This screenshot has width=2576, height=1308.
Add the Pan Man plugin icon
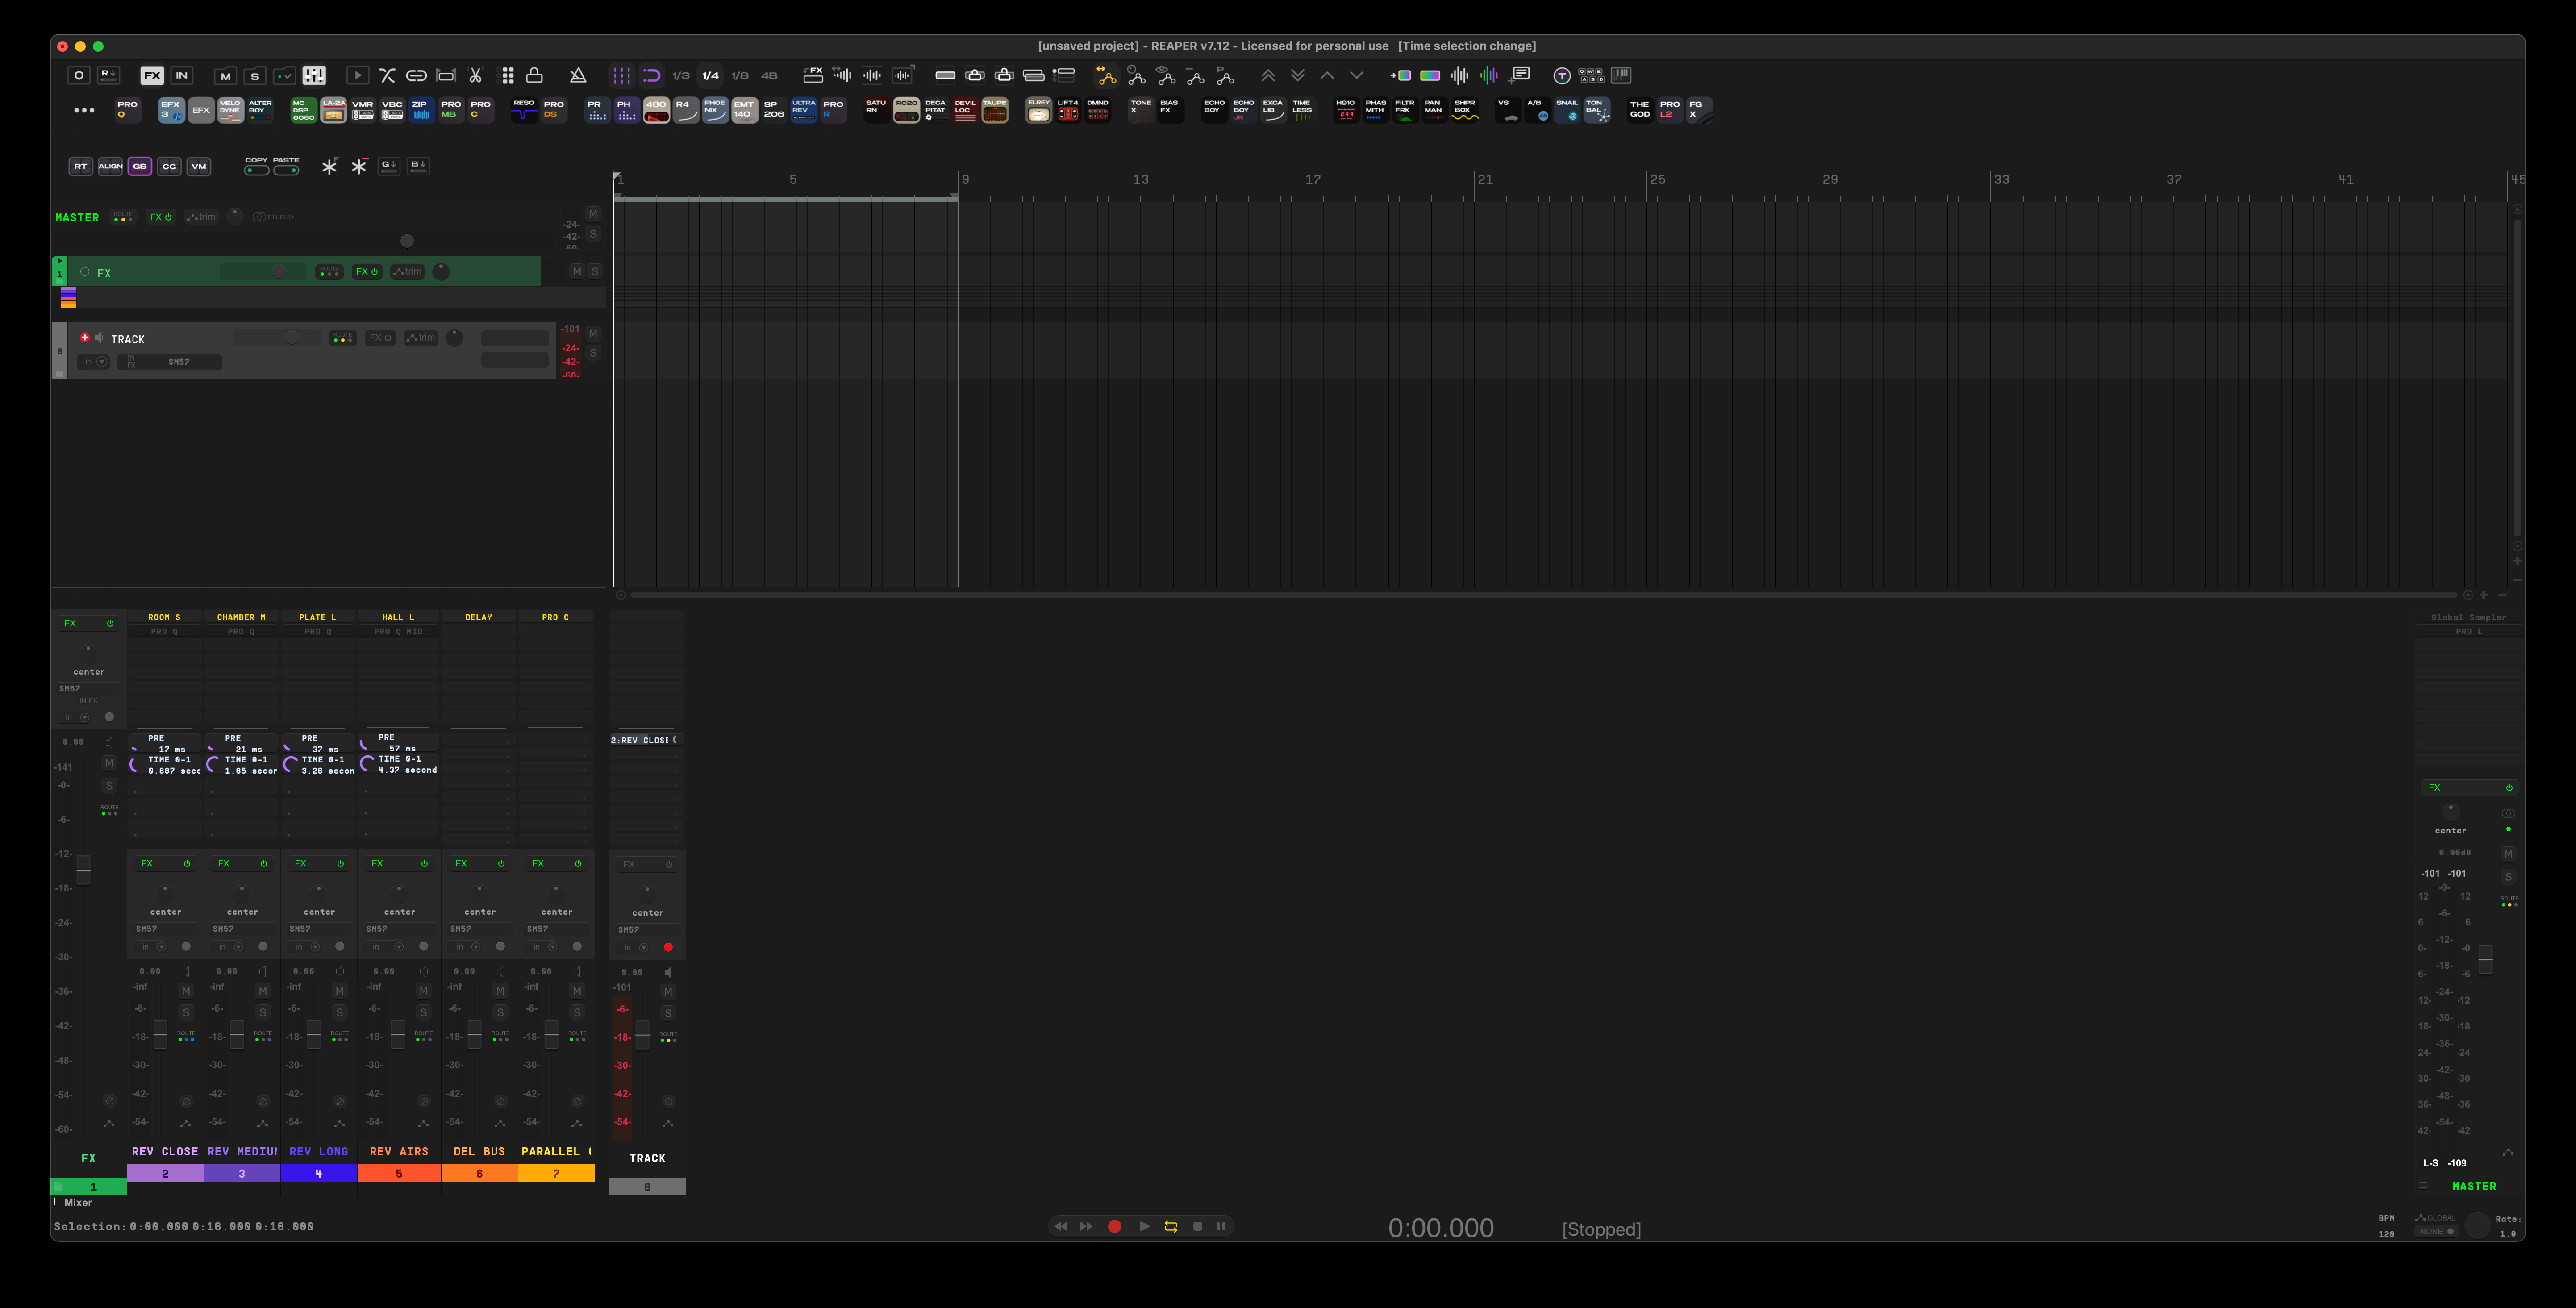1434,110
